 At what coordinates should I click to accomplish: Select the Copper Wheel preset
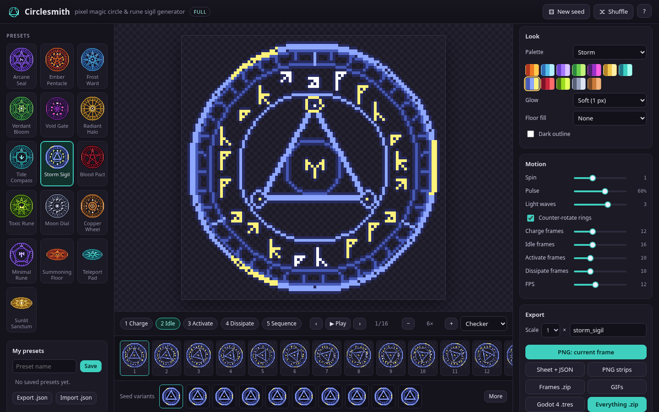pyautogui.click(x=92, y=212)
